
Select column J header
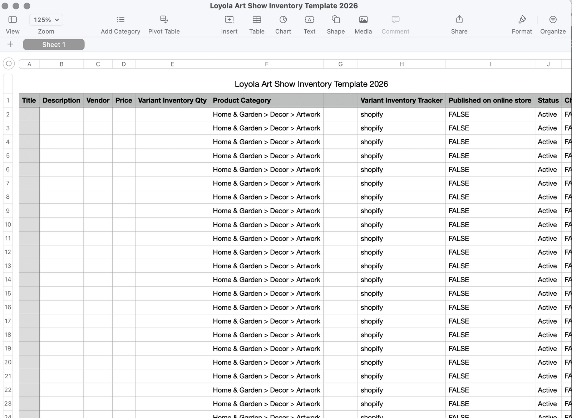coord(548,64)
